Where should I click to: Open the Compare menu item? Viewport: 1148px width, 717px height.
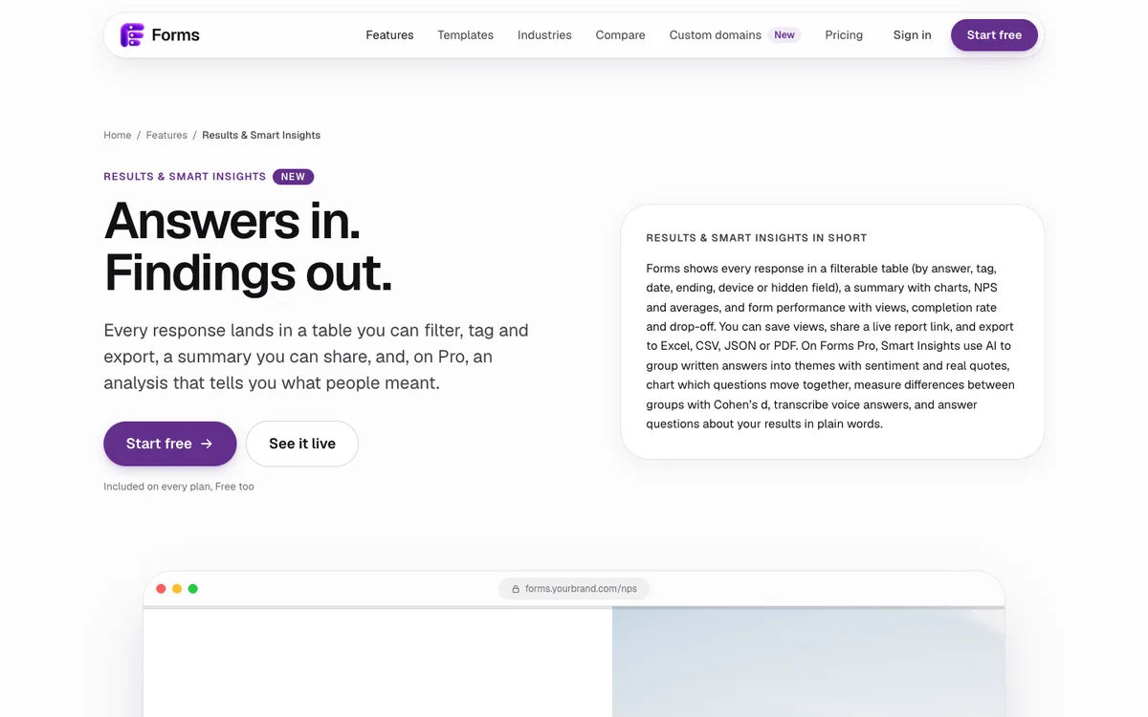click(620, 35)
